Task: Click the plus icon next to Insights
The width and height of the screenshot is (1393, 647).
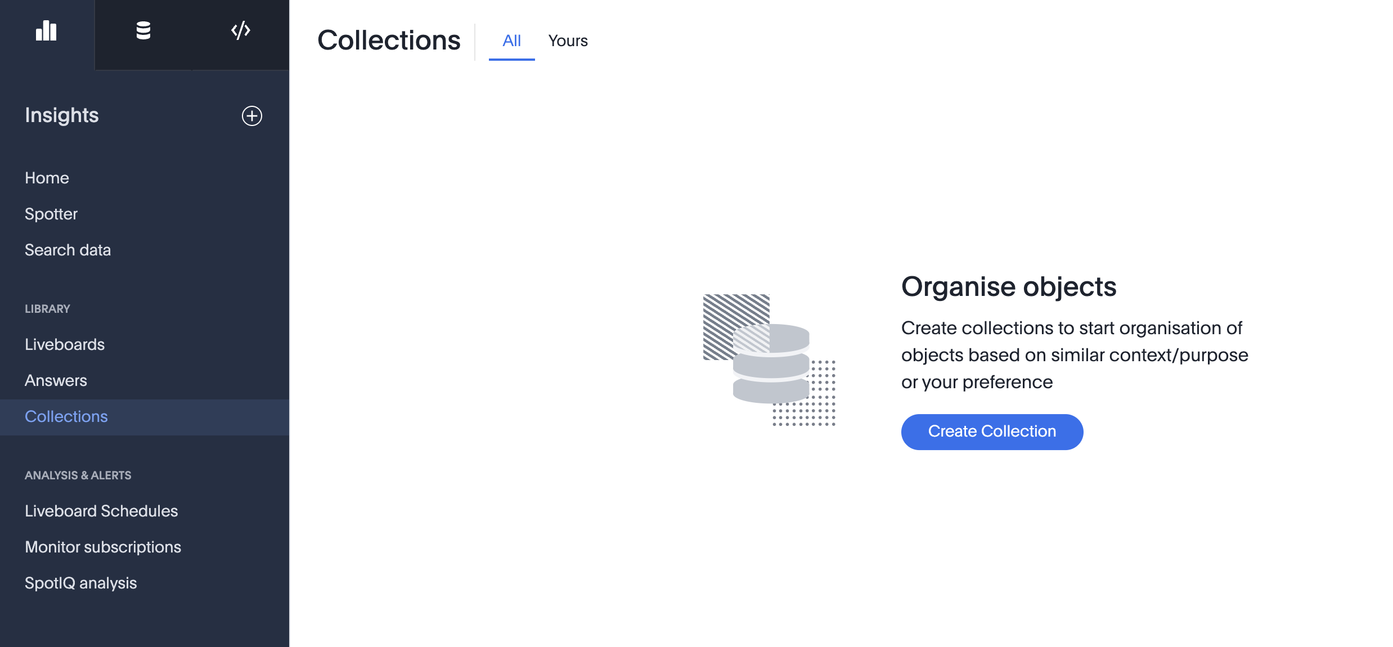Action: point(251,116)
